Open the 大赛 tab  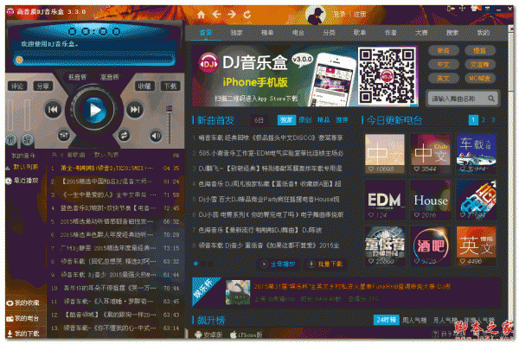pyautogui.click(x=421, y=33)
